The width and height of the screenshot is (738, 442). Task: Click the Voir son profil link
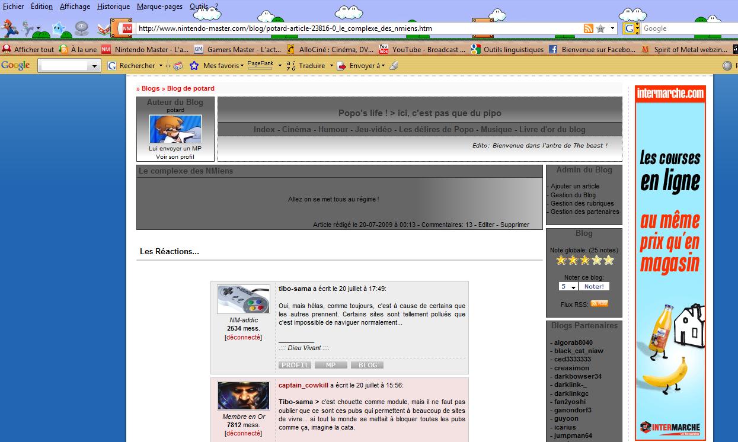point(175,157)
